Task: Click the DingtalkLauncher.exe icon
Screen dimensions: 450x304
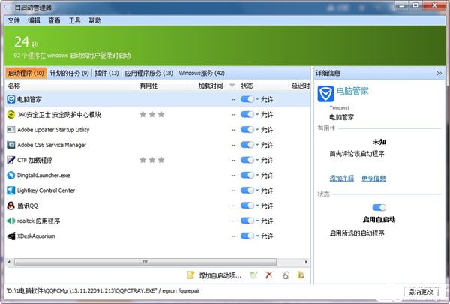Action: 11,176
